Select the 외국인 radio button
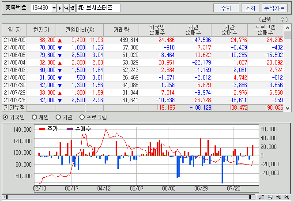This screenshot has height=202, width=294. coord(5,117)
